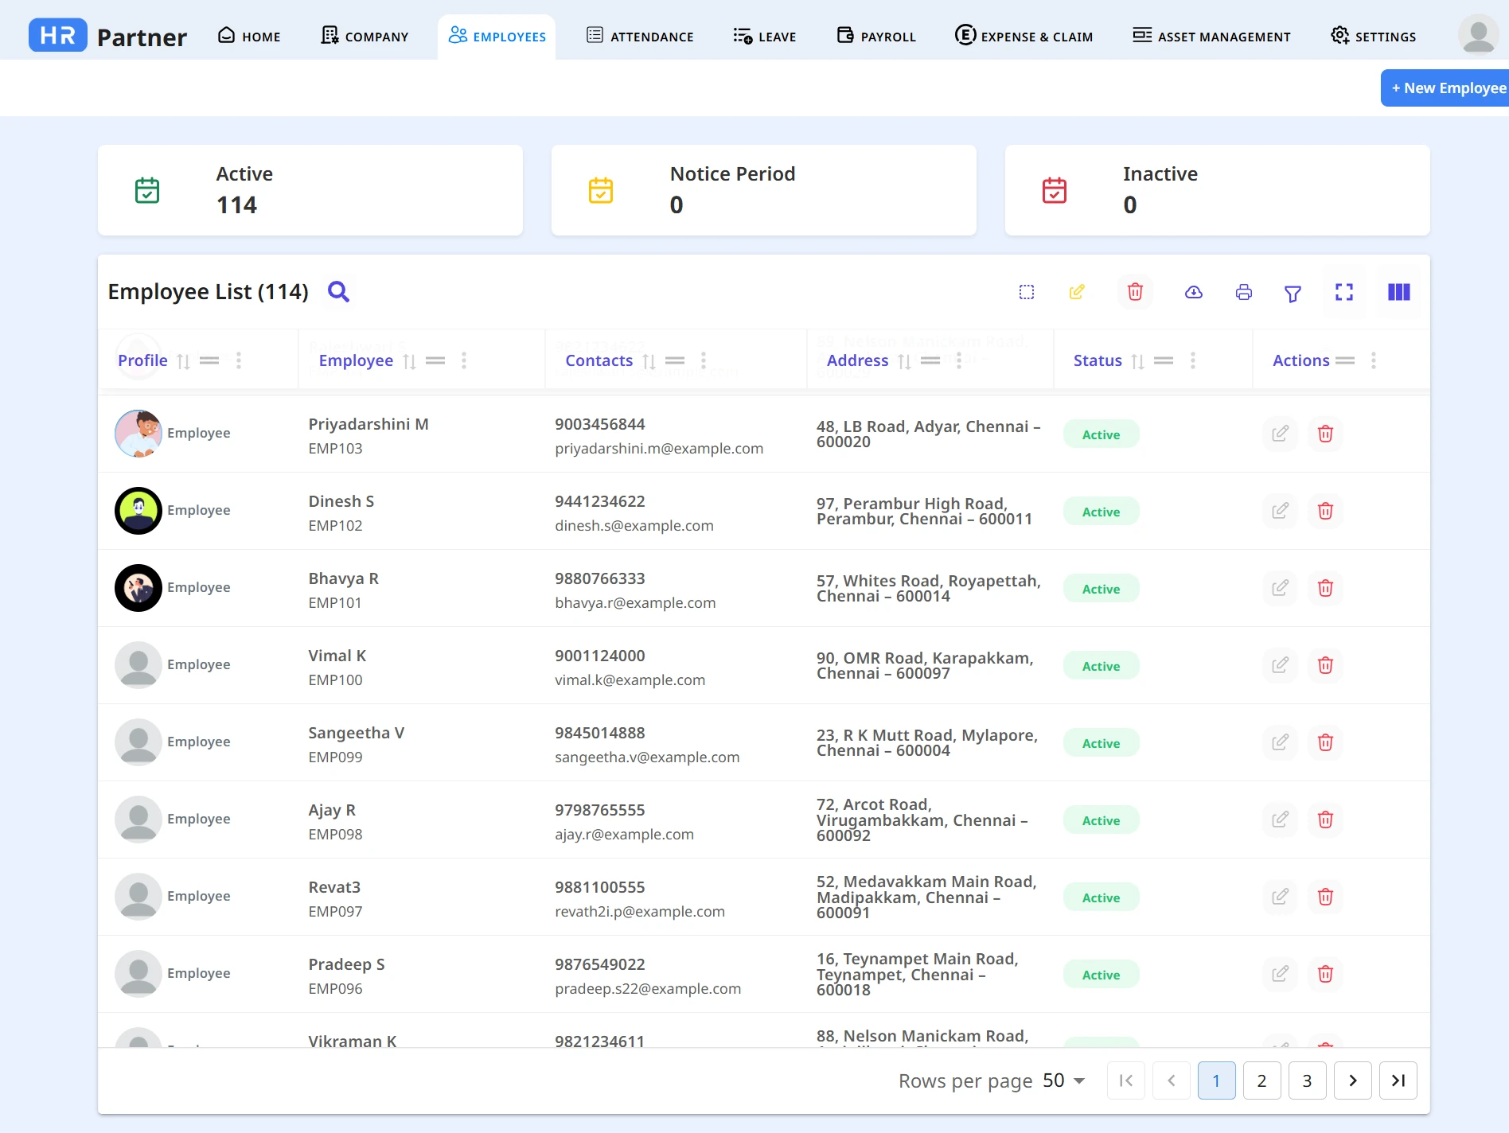This screenshot has width=1509, height=1133.
Task: Open the Employee column three-dot menu
Action: click(464, 360)
